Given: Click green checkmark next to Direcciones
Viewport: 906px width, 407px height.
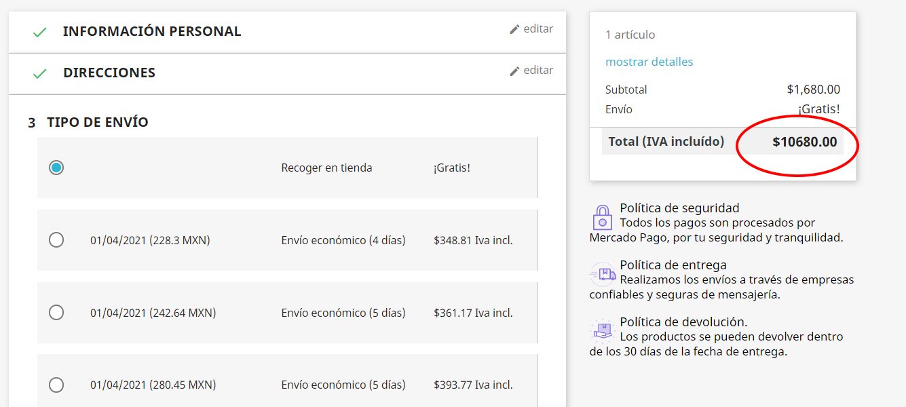Looking at the screenshot, I should click(40, 73).
